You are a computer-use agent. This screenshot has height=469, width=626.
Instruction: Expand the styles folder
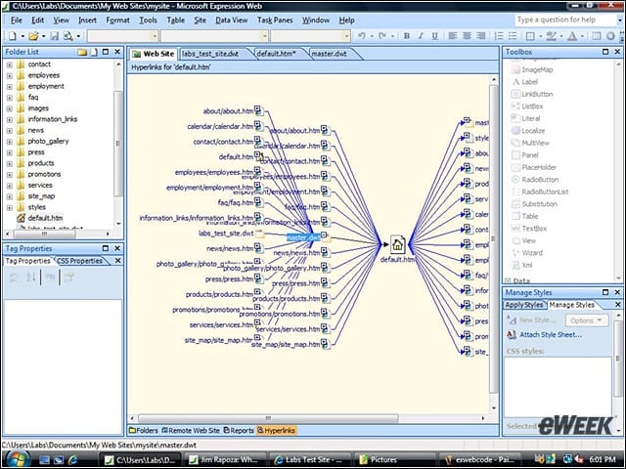tap(10, 207)
